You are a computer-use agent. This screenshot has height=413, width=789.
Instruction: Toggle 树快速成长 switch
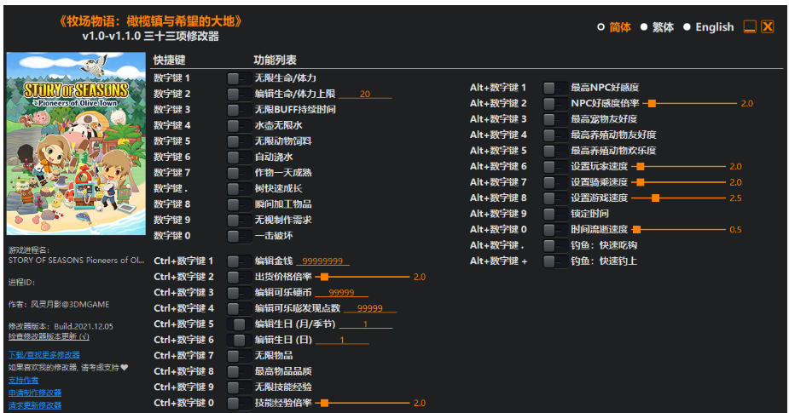click(x=238, y=188)
